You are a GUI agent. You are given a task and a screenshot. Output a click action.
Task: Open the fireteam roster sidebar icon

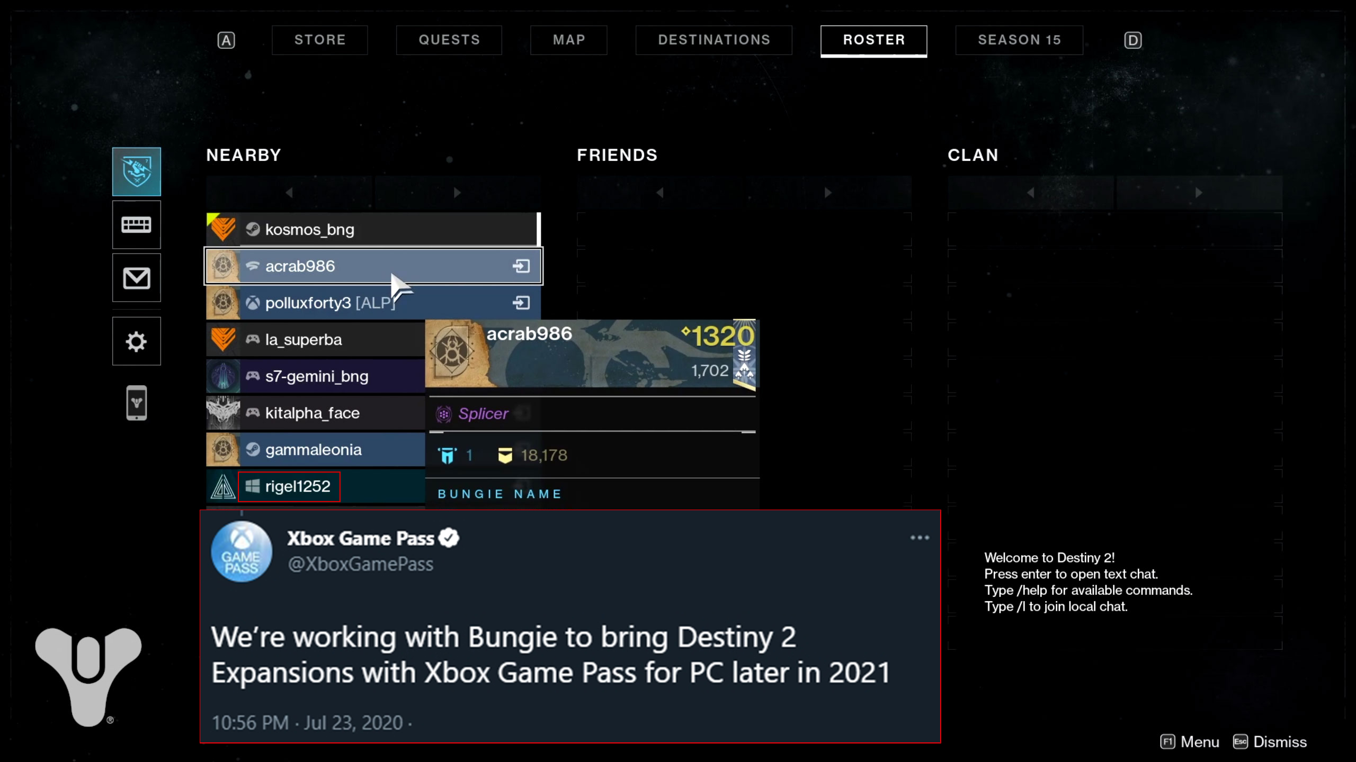point(137,172)
